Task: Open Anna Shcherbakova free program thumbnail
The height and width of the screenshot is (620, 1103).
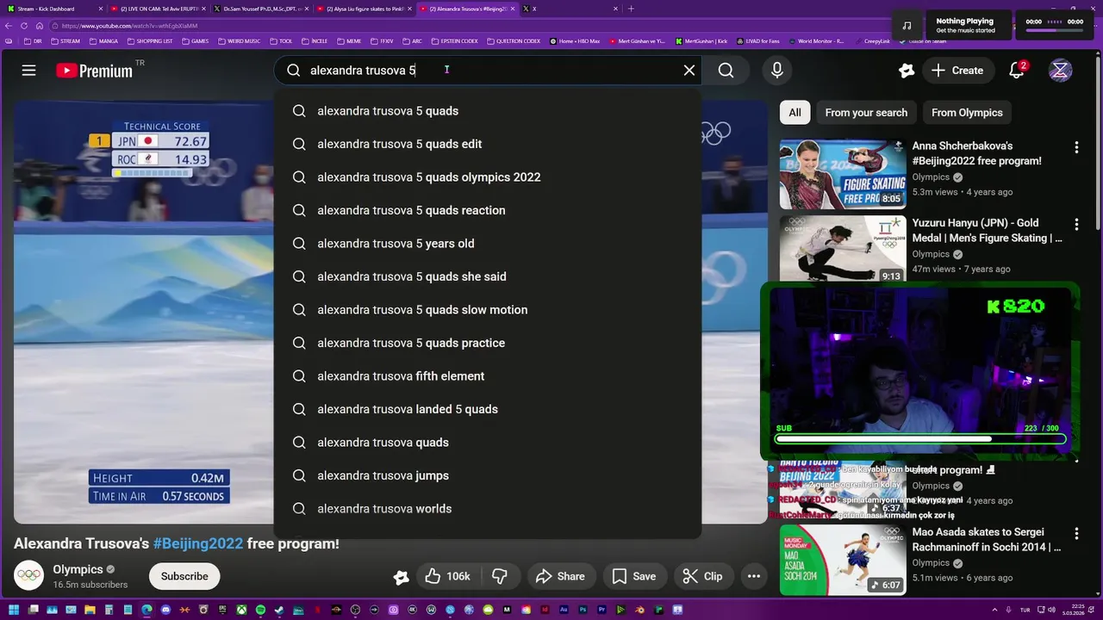Action: point(843,174)
